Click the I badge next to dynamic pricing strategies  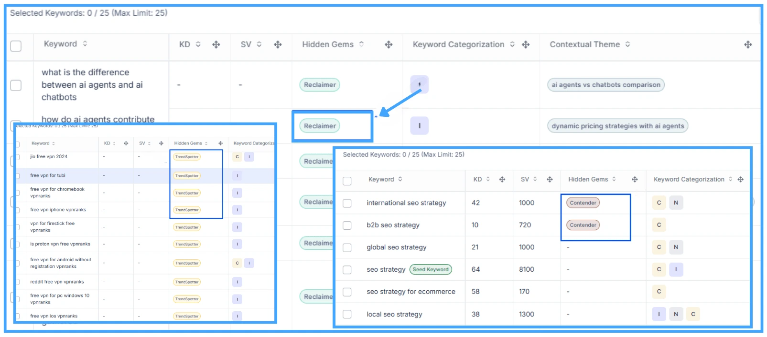click(x=420, y=126)
